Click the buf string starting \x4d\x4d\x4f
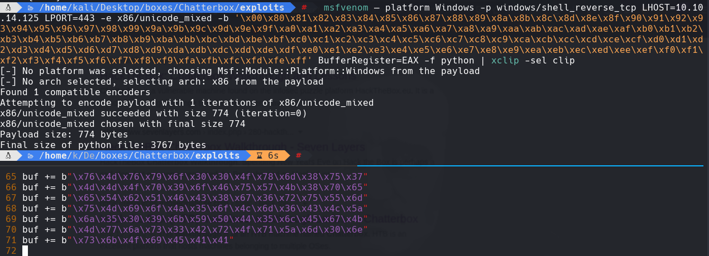The image size is (709, 256). tap(218, 187)
